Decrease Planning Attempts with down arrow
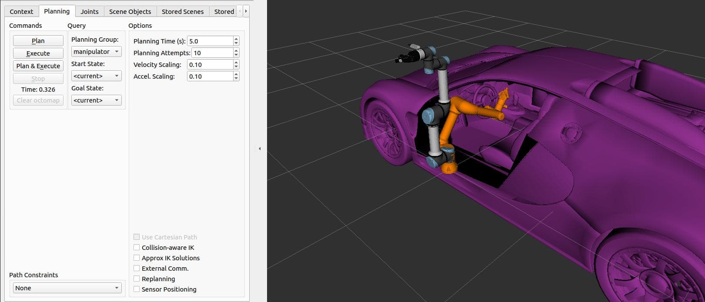The width and height of the screenshot is (705, 302). (x=236, y=55)
